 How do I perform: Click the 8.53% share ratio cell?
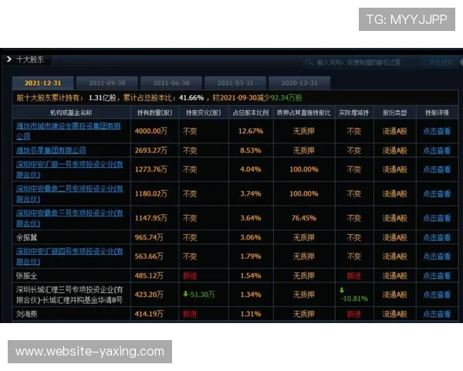coord(250,150)
